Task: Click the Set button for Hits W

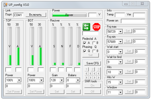Action: tap(129, 82)
